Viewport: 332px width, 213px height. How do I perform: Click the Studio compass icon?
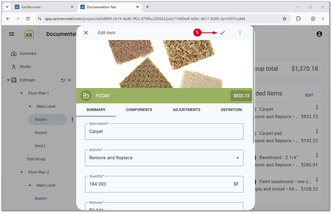point(14,67)
